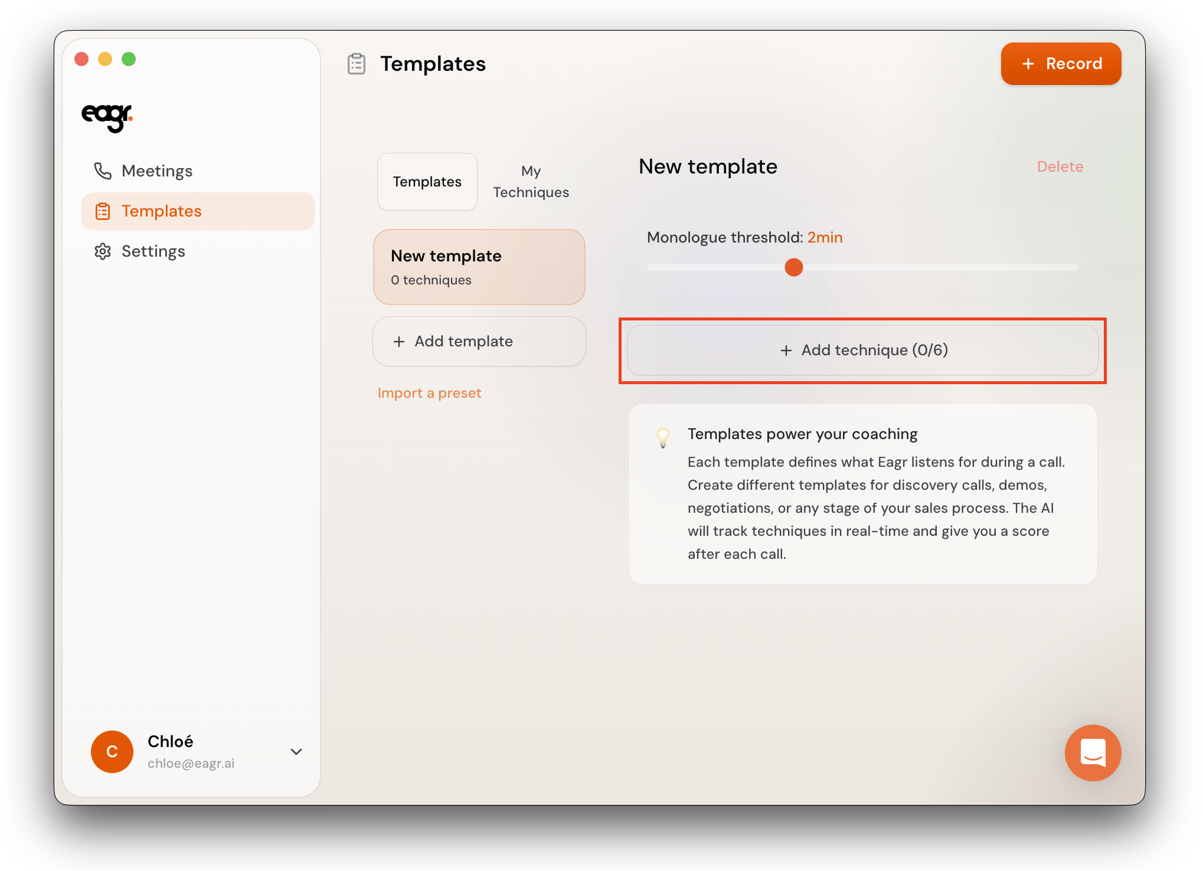
Task: Switch to the My Techniques tab
Action: [531, 182]
